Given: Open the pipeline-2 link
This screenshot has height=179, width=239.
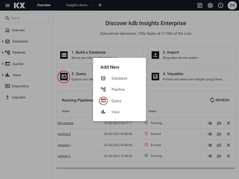Looking at the screenshot, I should [64, 134].
